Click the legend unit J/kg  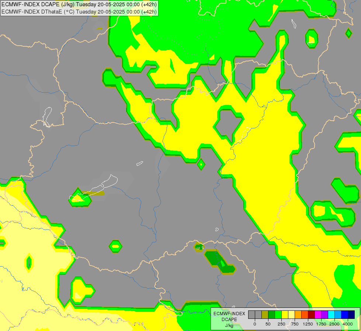229,325
